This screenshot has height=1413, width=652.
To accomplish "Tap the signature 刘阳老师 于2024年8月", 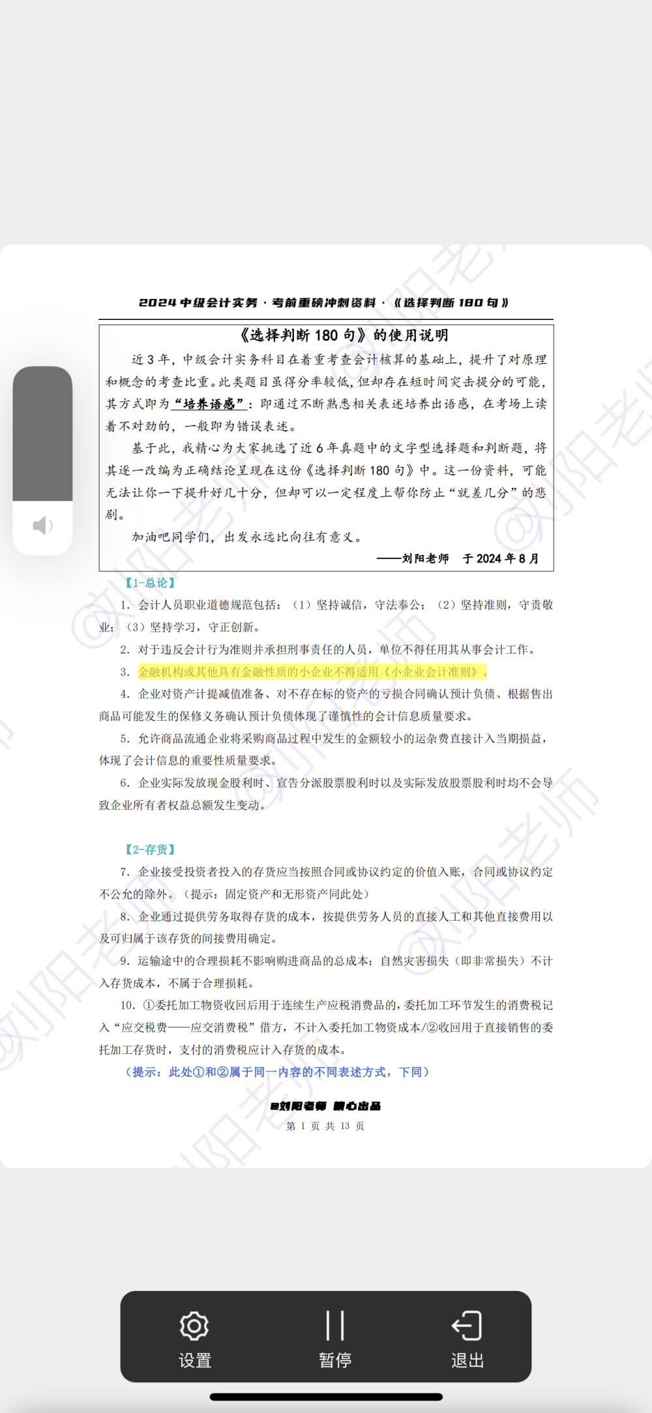I will click(x=458, y=558).
